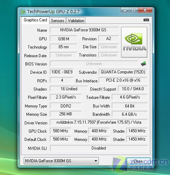The width and height of the screenshot is (170, 175).
Task: Click the 'Driver Version' label
Action: (36, 123)
